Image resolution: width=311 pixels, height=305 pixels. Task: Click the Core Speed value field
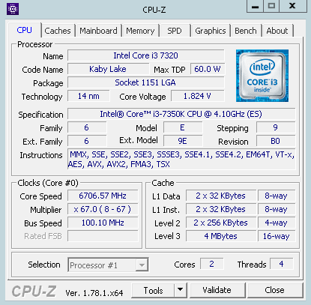coord(103,196)
